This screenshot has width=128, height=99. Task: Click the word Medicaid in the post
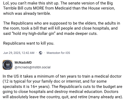pos(63,8)
